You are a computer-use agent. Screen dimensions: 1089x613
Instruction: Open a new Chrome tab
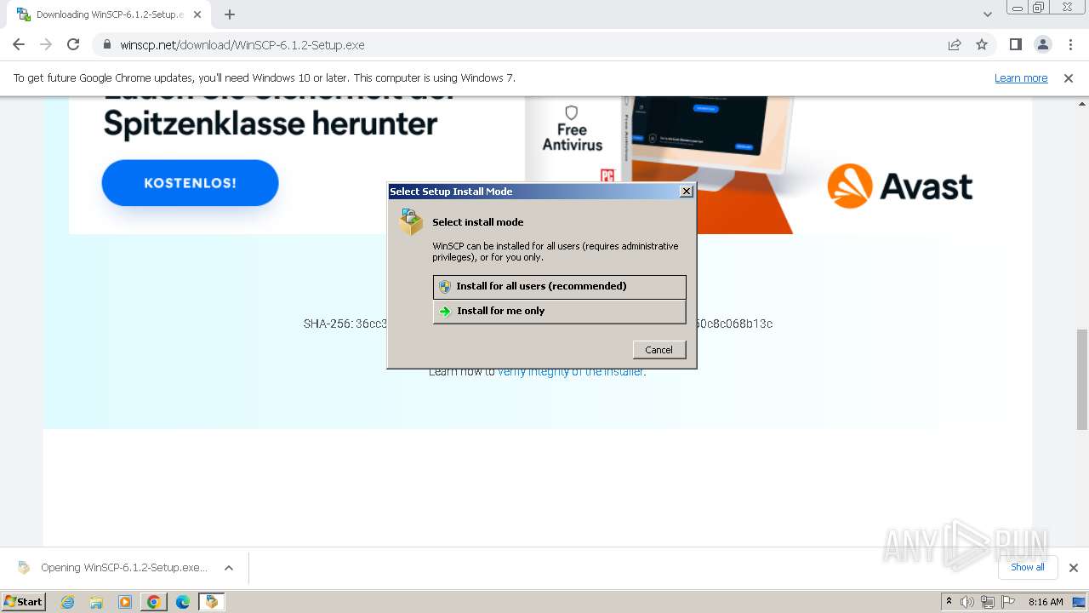pos(230,14)
